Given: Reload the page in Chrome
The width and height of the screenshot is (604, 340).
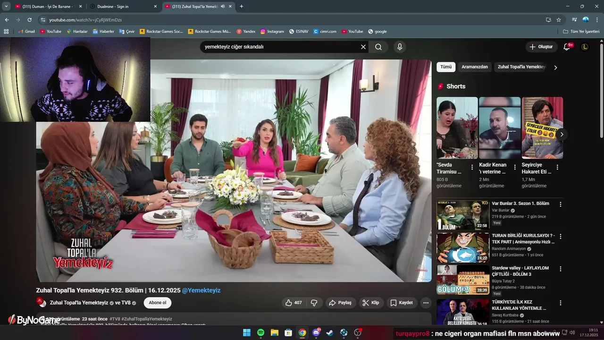Looking at the screenshot, I should pyautogui.click(x=29, y=20).
